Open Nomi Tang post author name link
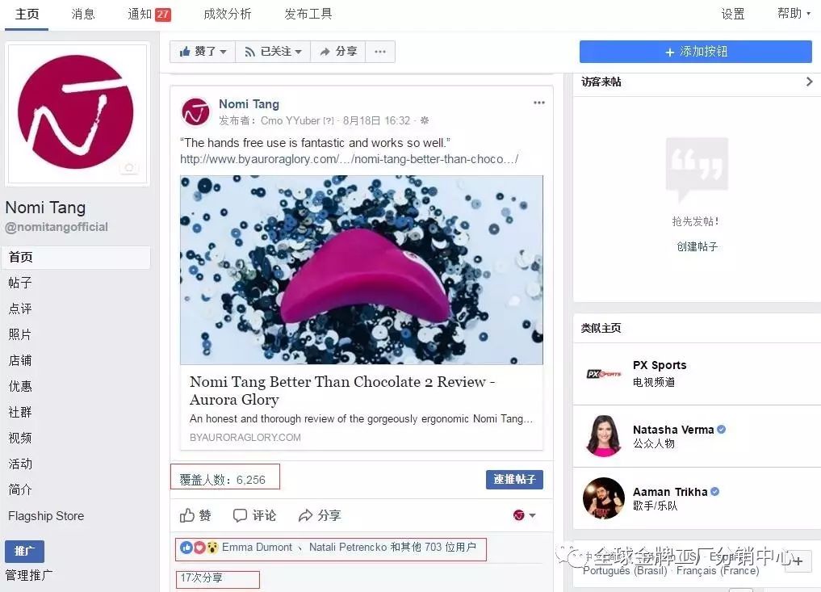 [249, 103]
